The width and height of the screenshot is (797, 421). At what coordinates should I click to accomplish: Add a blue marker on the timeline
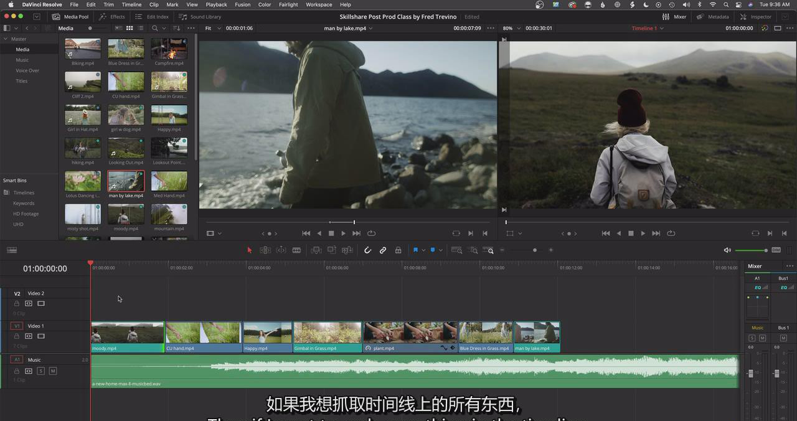click(433, 250)
